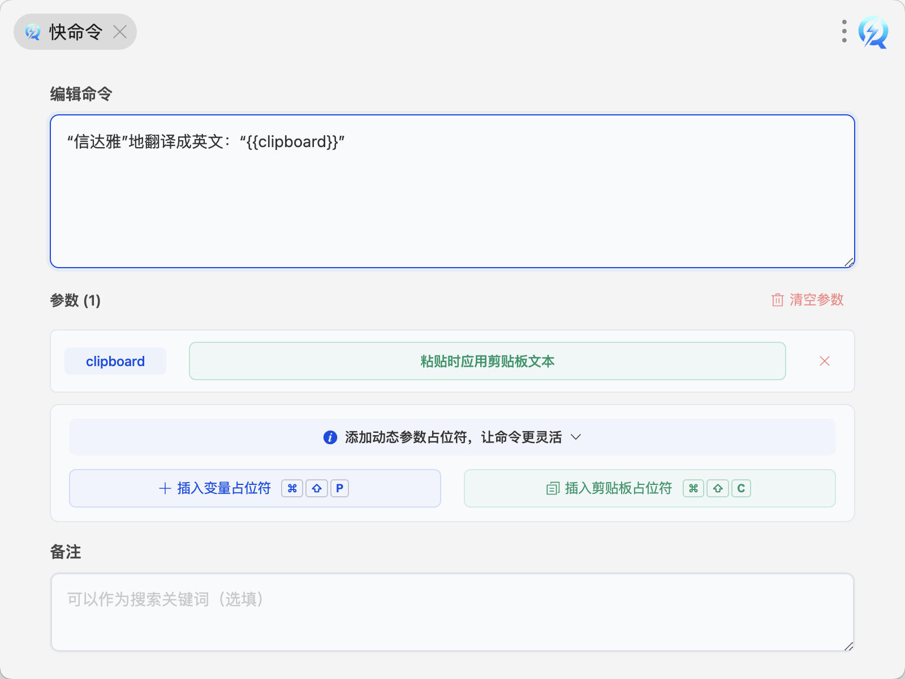The height and width of the screenshot is (679, 905).
Task: Click the 清空参数 text link
Action: [816, 300]
